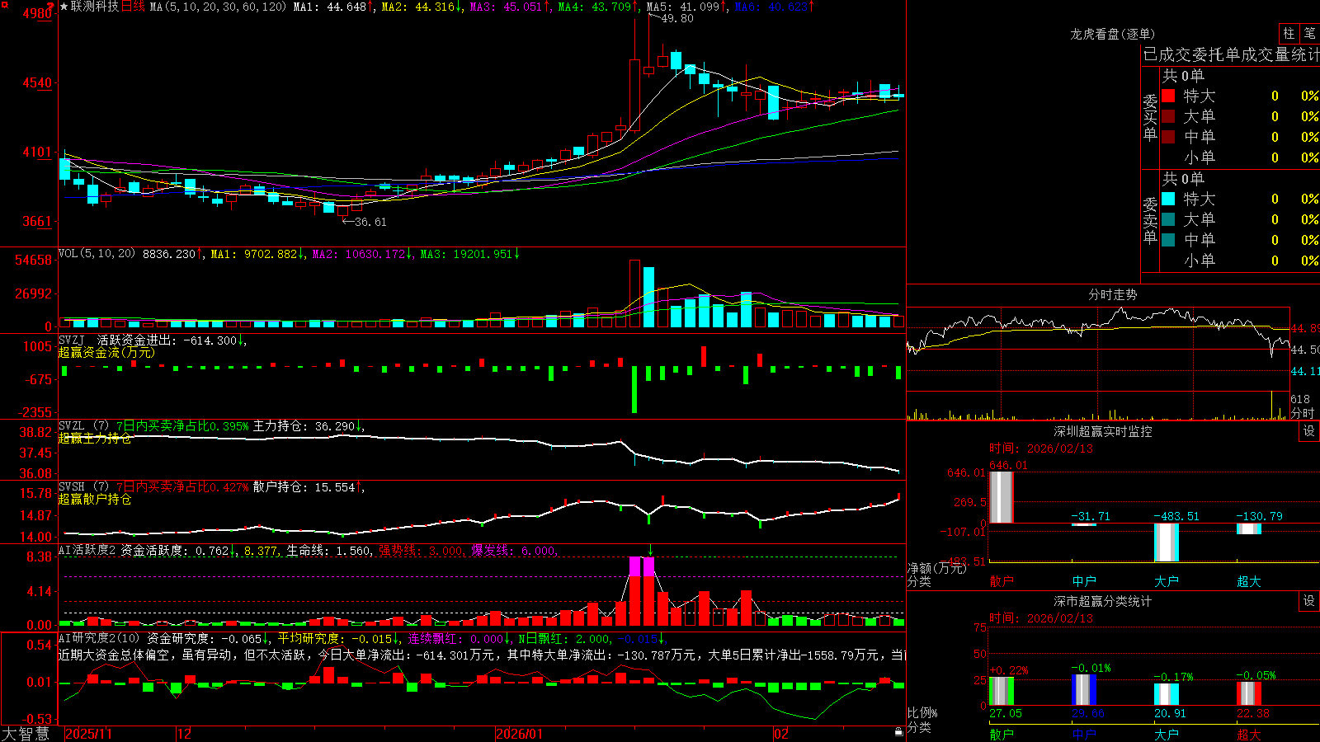This screenshot has width=1320, height=742.
Task: Click the 12 month timeline label
Action: [x=184, y=734]
